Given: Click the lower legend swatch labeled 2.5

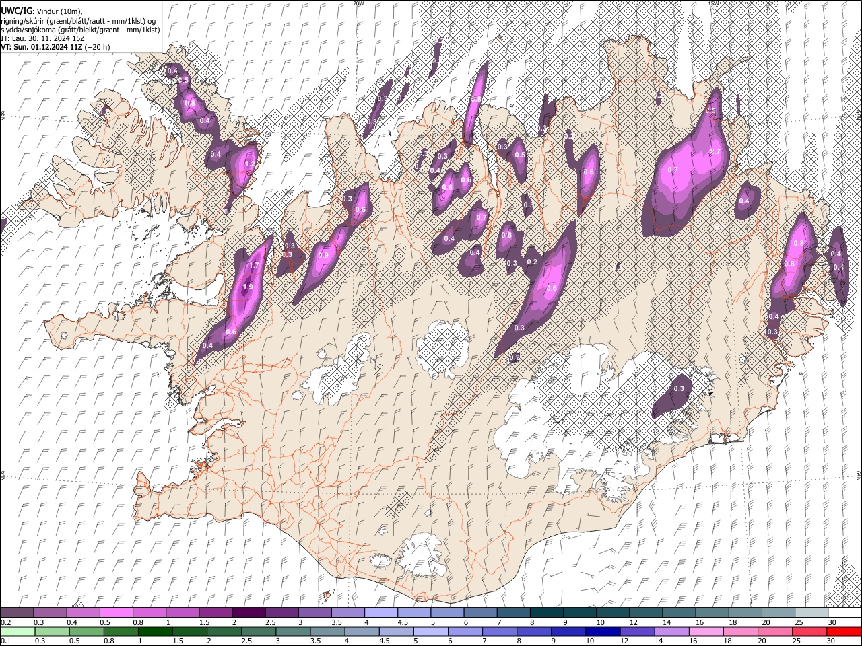Looking at the screenshot, I should [x=259, y=631].
